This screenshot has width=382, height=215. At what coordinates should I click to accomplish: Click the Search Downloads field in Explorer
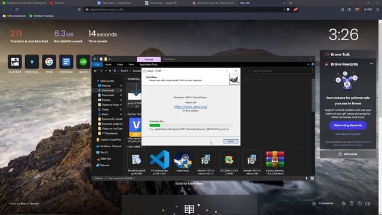coord(278,71)
